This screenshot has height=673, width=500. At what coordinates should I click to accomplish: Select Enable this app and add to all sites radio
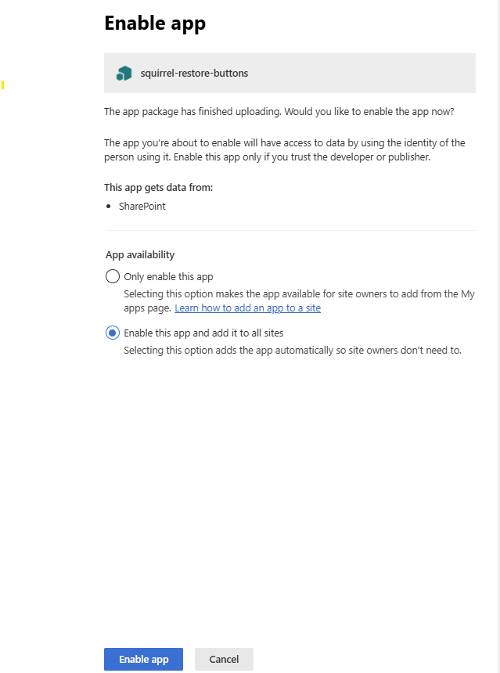pyautogui.click(x=113, y=333)
